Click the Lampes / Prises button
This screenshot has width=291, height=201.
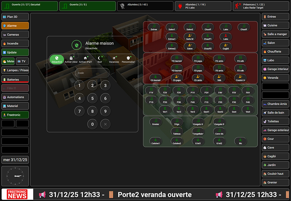[15, 70]
